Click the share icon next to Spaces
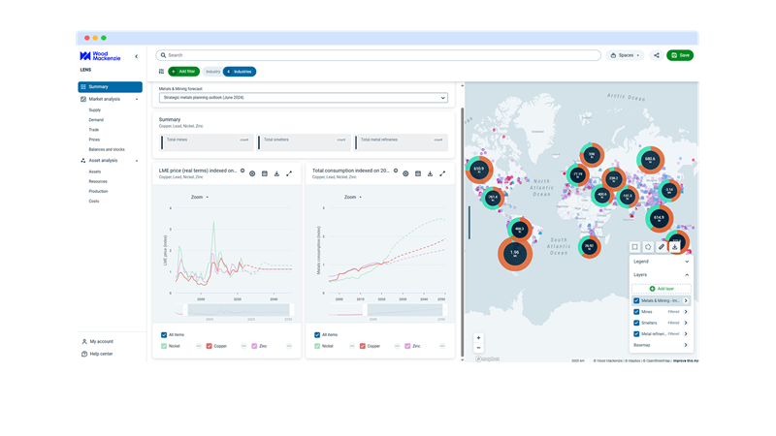The height and width of the screenshot is (436, 776). point(657,55)
